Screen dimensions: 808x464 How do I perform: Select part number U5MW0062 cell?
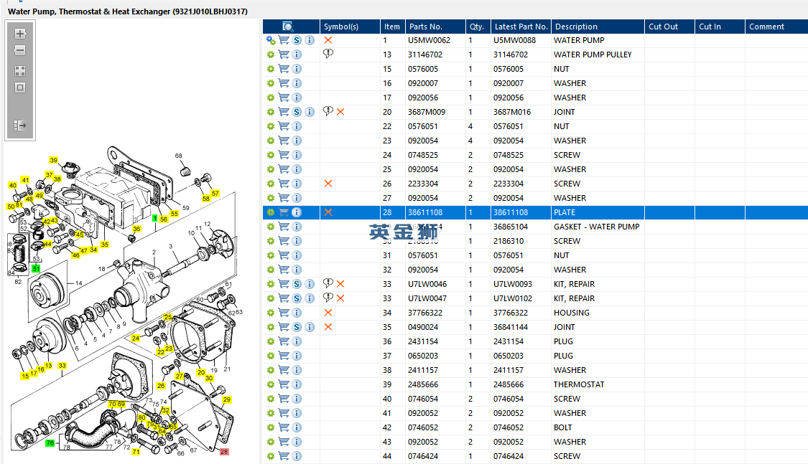429,40
